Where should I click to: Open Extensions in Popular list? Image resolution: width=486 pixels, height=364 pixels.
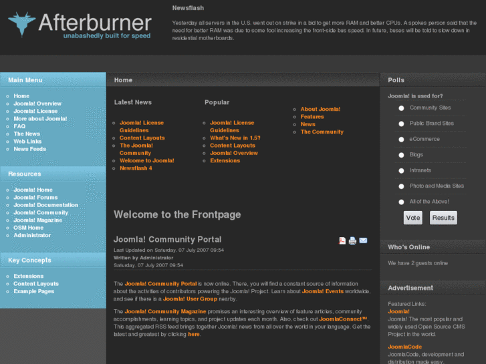pyautogui.click(x=225, y=160)
